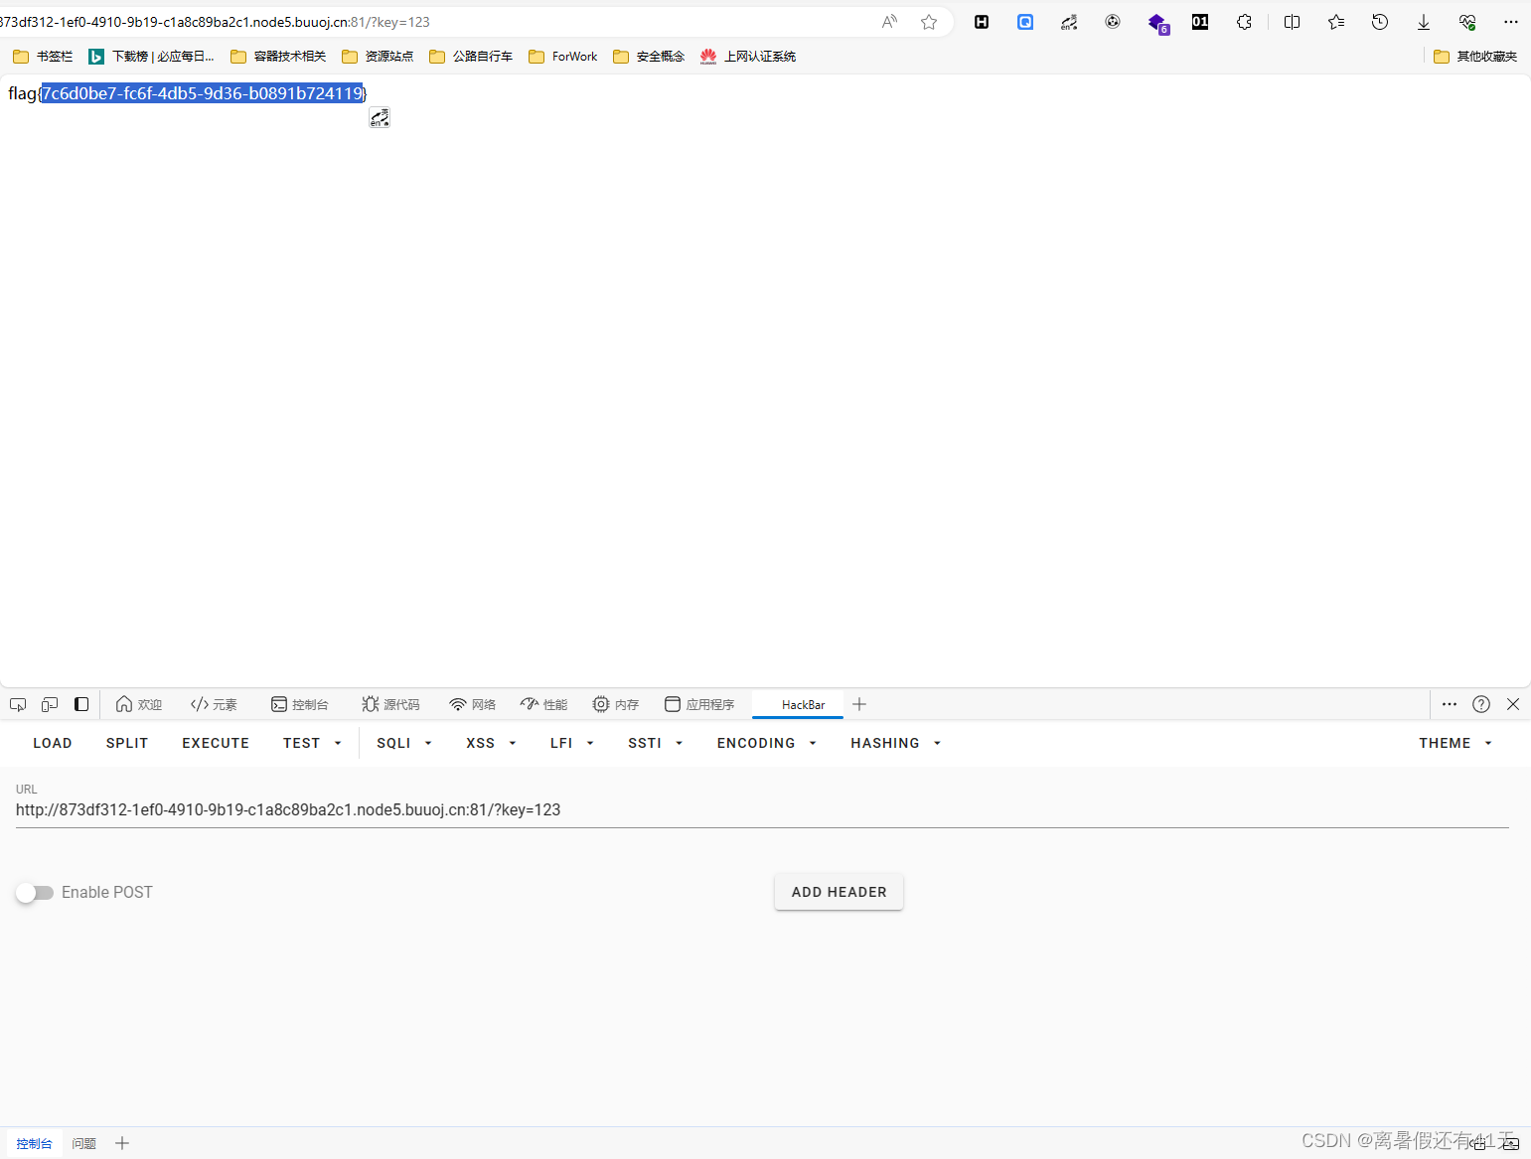Switch to the 控制台 console tab
Screen dimensions: 1531x1159
[299, 704]
